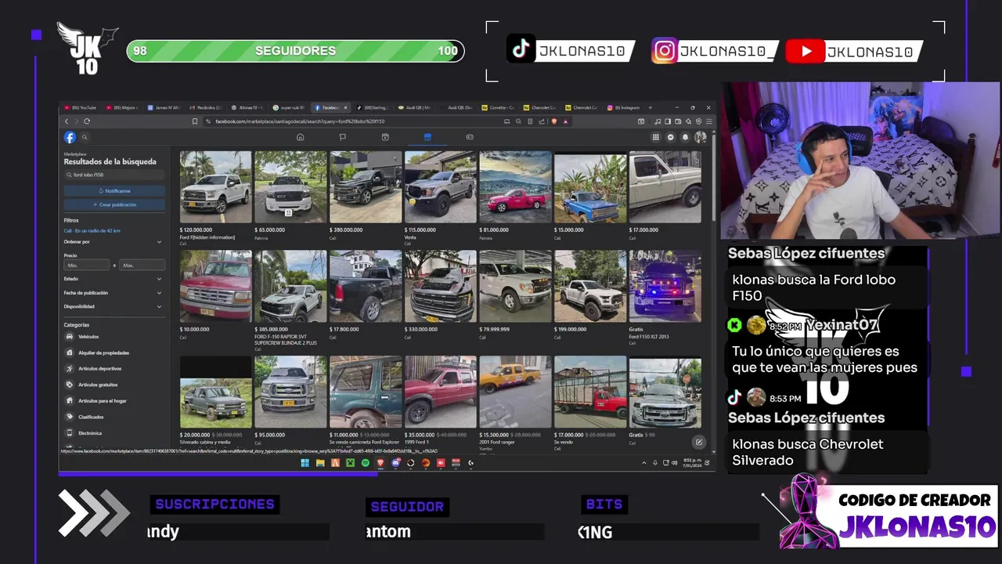
Task: Open Spotify from the taskbar
Action: click(x=366, y=463)
